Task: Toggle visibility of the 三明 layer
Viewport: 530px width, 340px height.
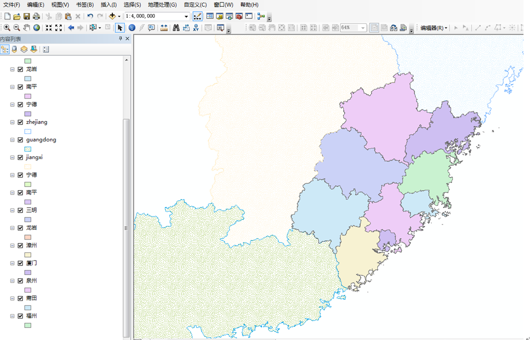Action: (20, 210)
